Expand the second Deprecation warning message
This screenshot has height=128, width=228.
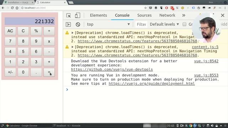[72, 47]
